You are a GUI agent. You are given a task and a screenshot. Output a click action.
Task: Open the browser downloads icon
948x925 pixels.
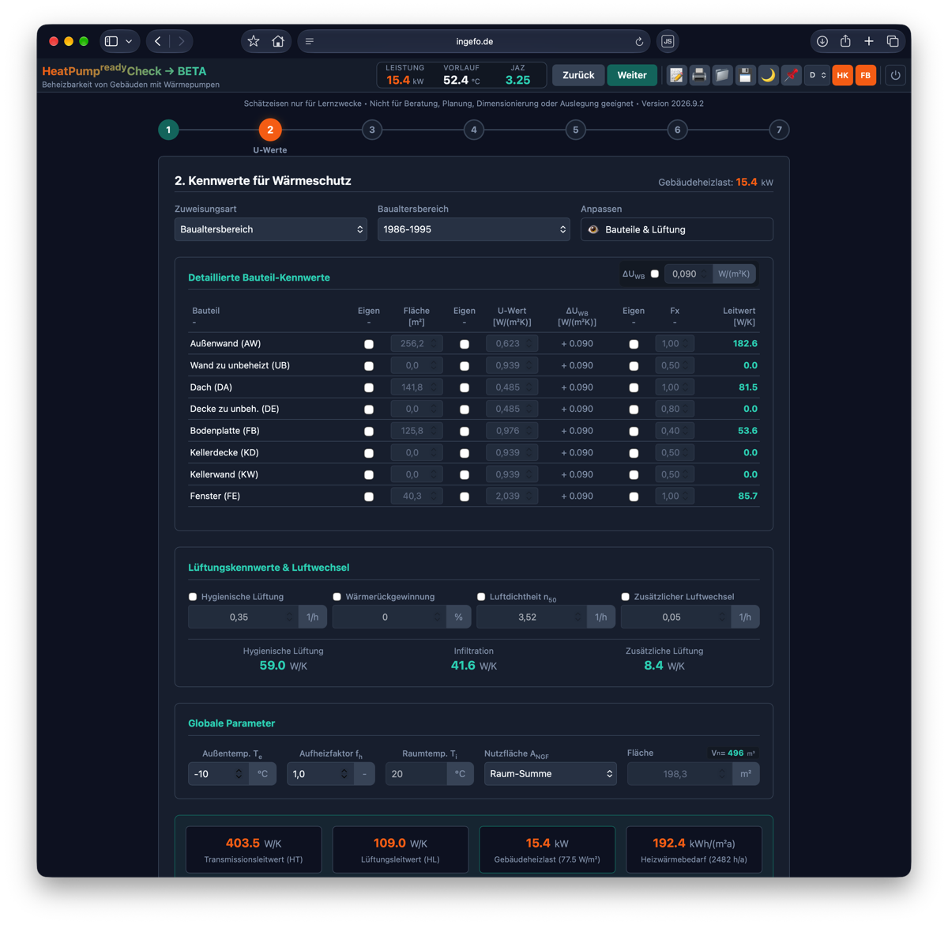point(822,41)
